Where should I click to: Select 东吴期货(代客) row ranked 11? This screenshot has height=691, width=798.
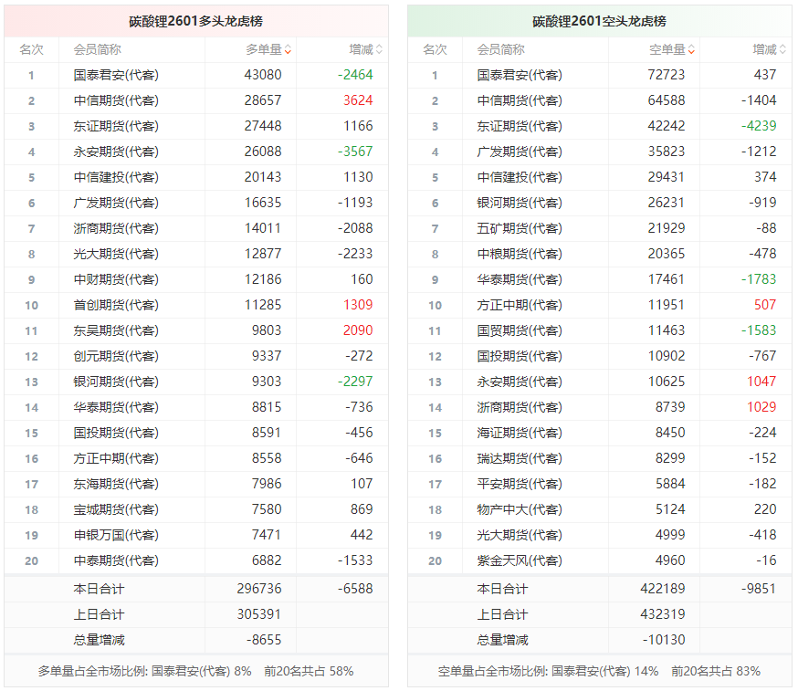click(x=196, y=330)
